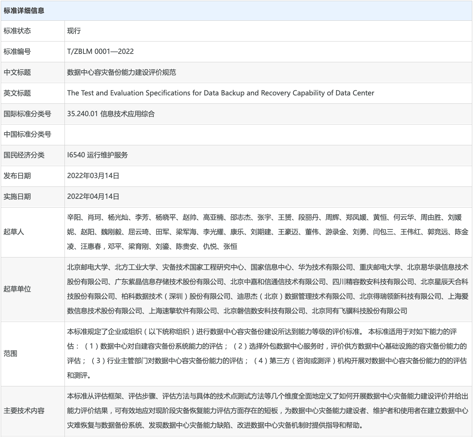Click the 起草单位 row label
Image resolution: width=473 pixels, height=437 pixels.
[17, 289]
